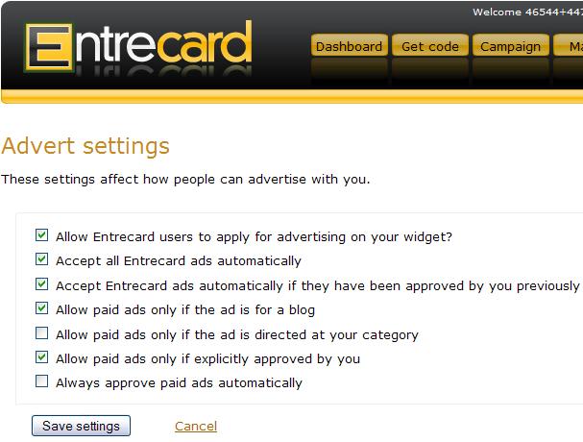This screenshot has height=442, width=583.
Task: Click the label text about ads directed at your category
Action: click(237, 334)
